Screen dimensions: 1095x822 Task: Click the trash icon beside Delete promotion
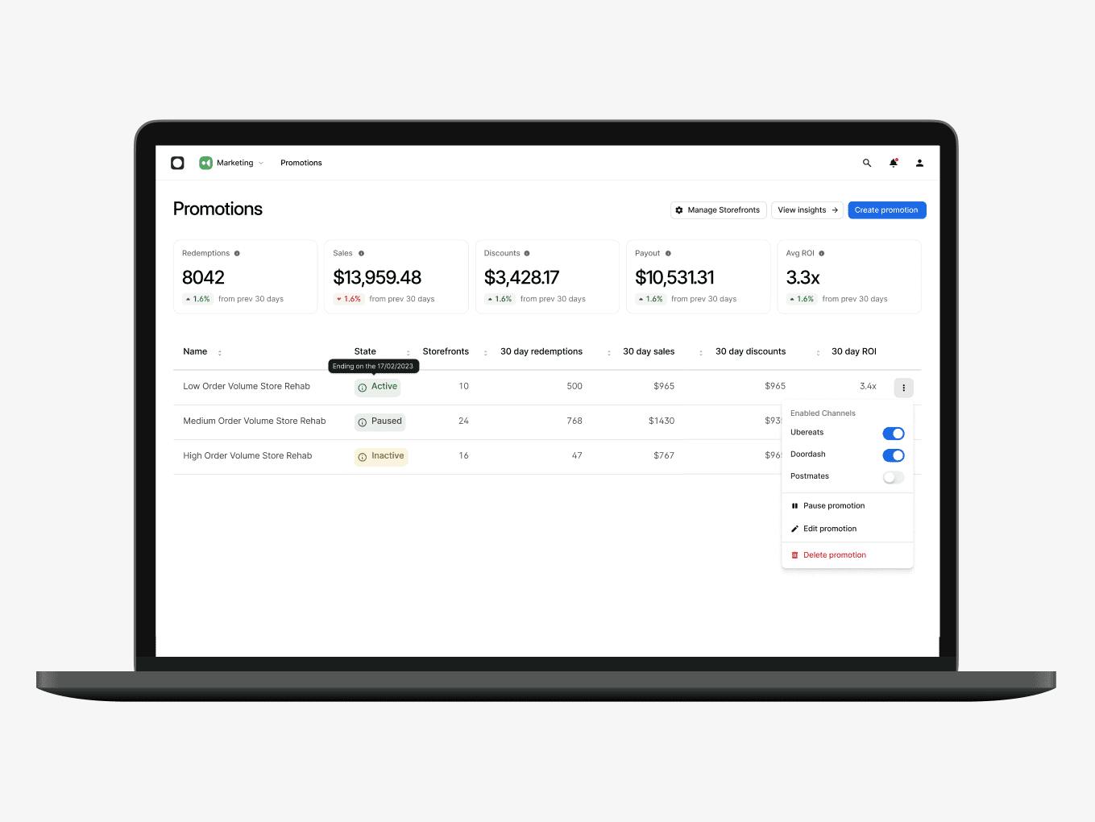click(794, 555)
